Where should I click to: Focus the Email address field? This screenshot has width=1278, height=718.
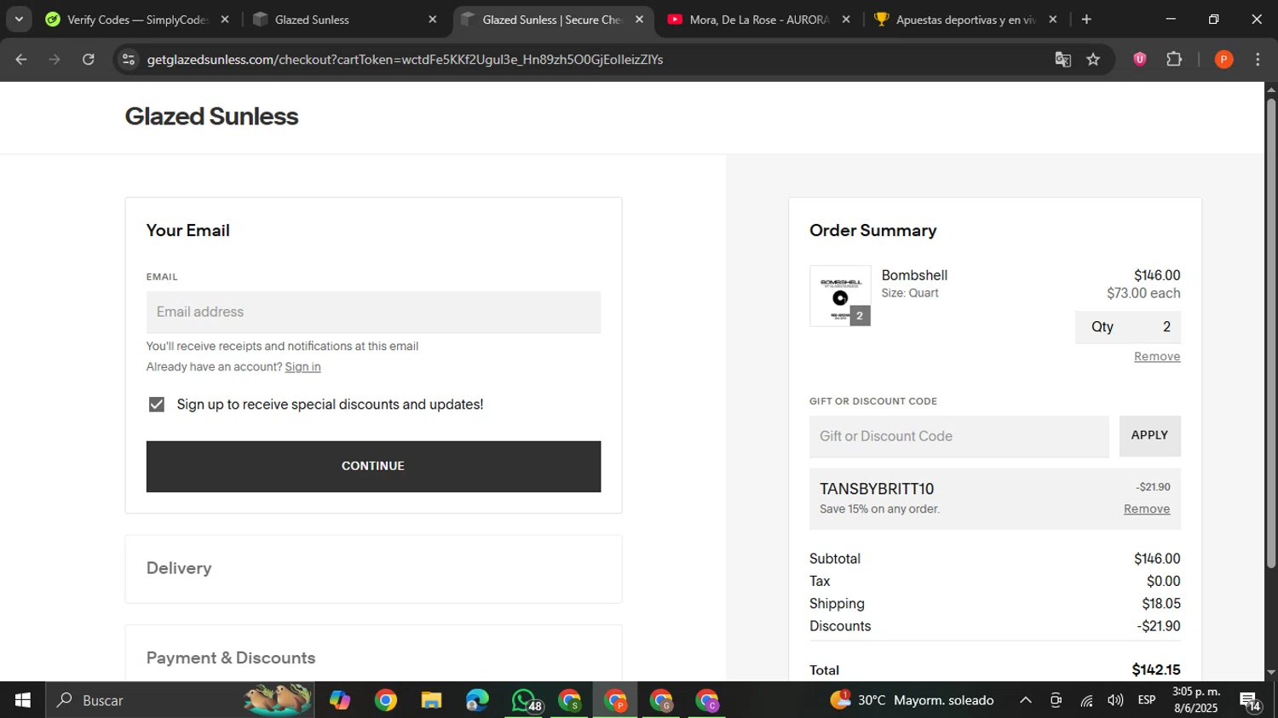click(373, 312)
